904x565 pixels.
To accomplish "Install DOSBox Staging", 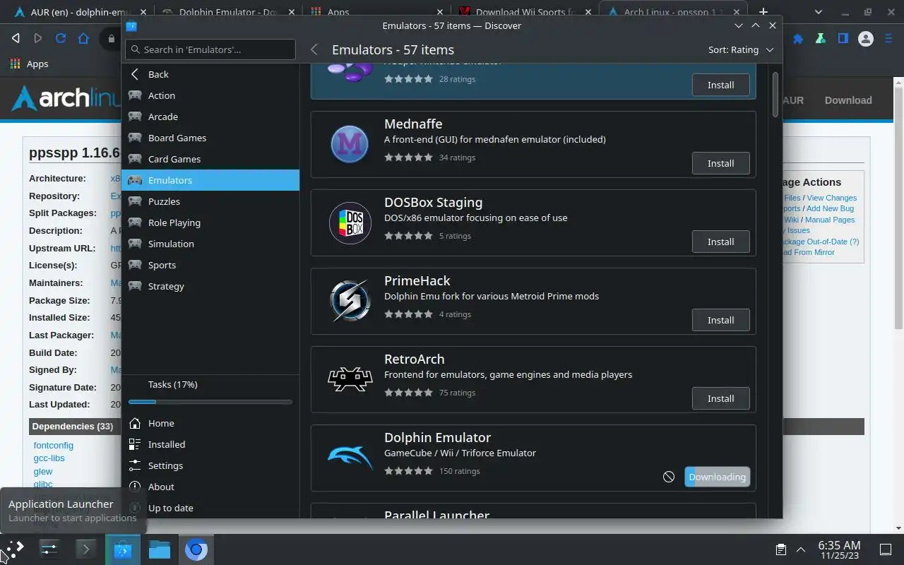I will (720, 242).
